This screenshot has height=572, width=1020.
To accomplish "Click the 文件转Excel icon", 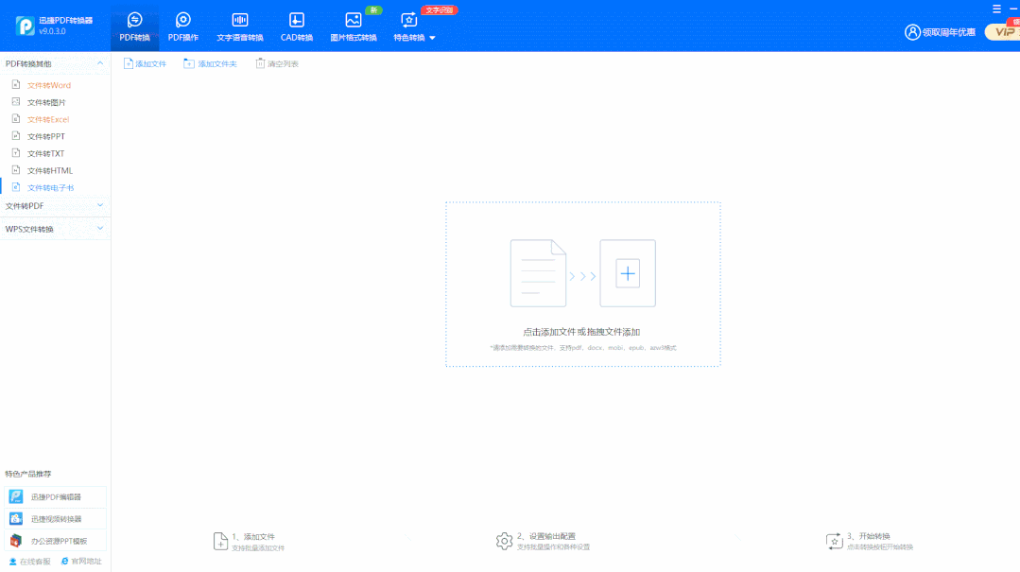I will click(x=16, y=118).
